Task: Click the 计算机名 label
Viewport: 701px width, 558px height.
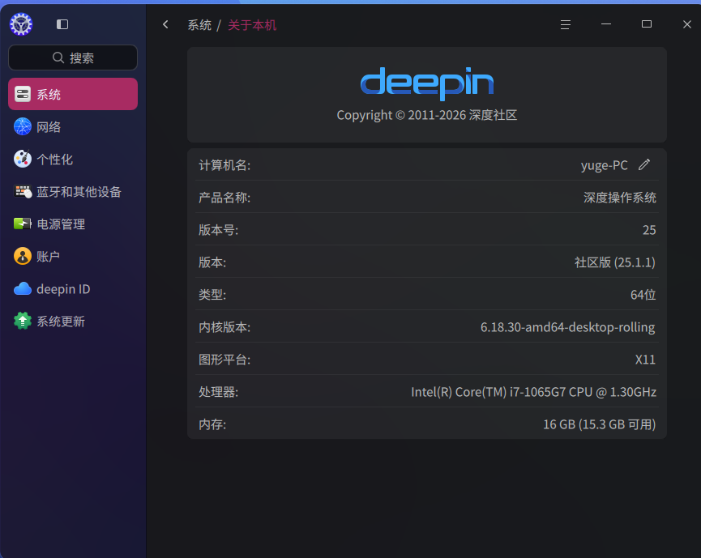Action: [x=224, y=165]
